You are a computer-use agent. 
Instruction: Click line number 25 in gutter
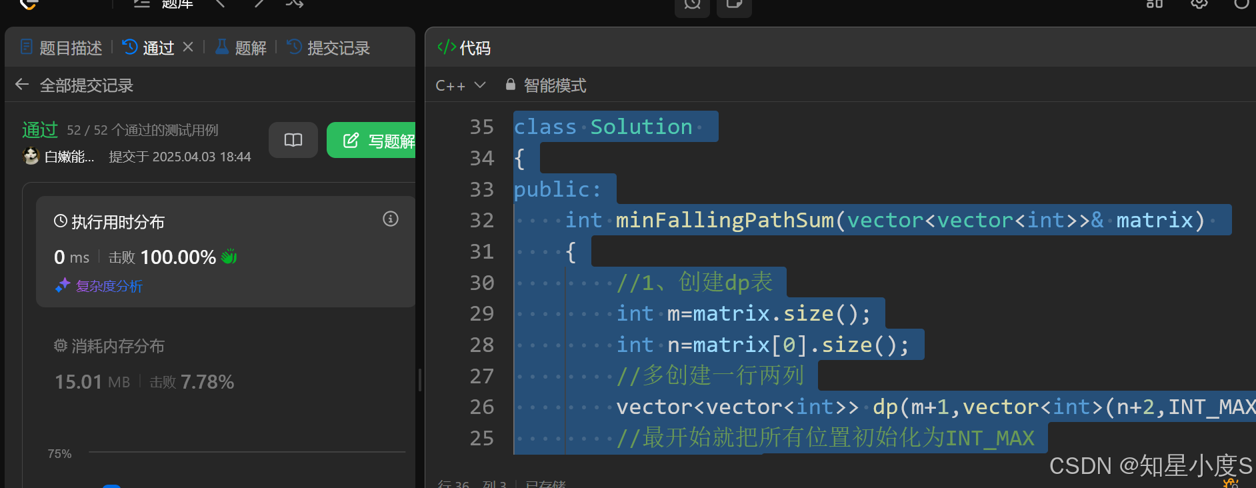(x=482, y=438)
